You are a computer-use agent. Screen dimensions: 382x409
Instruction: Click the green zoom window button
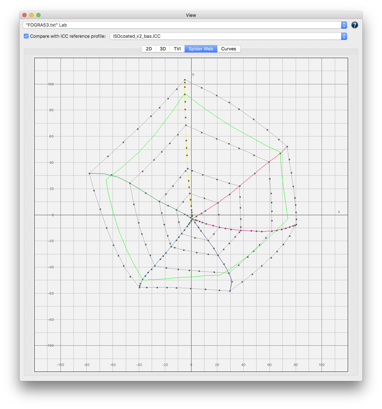point(38,15)
